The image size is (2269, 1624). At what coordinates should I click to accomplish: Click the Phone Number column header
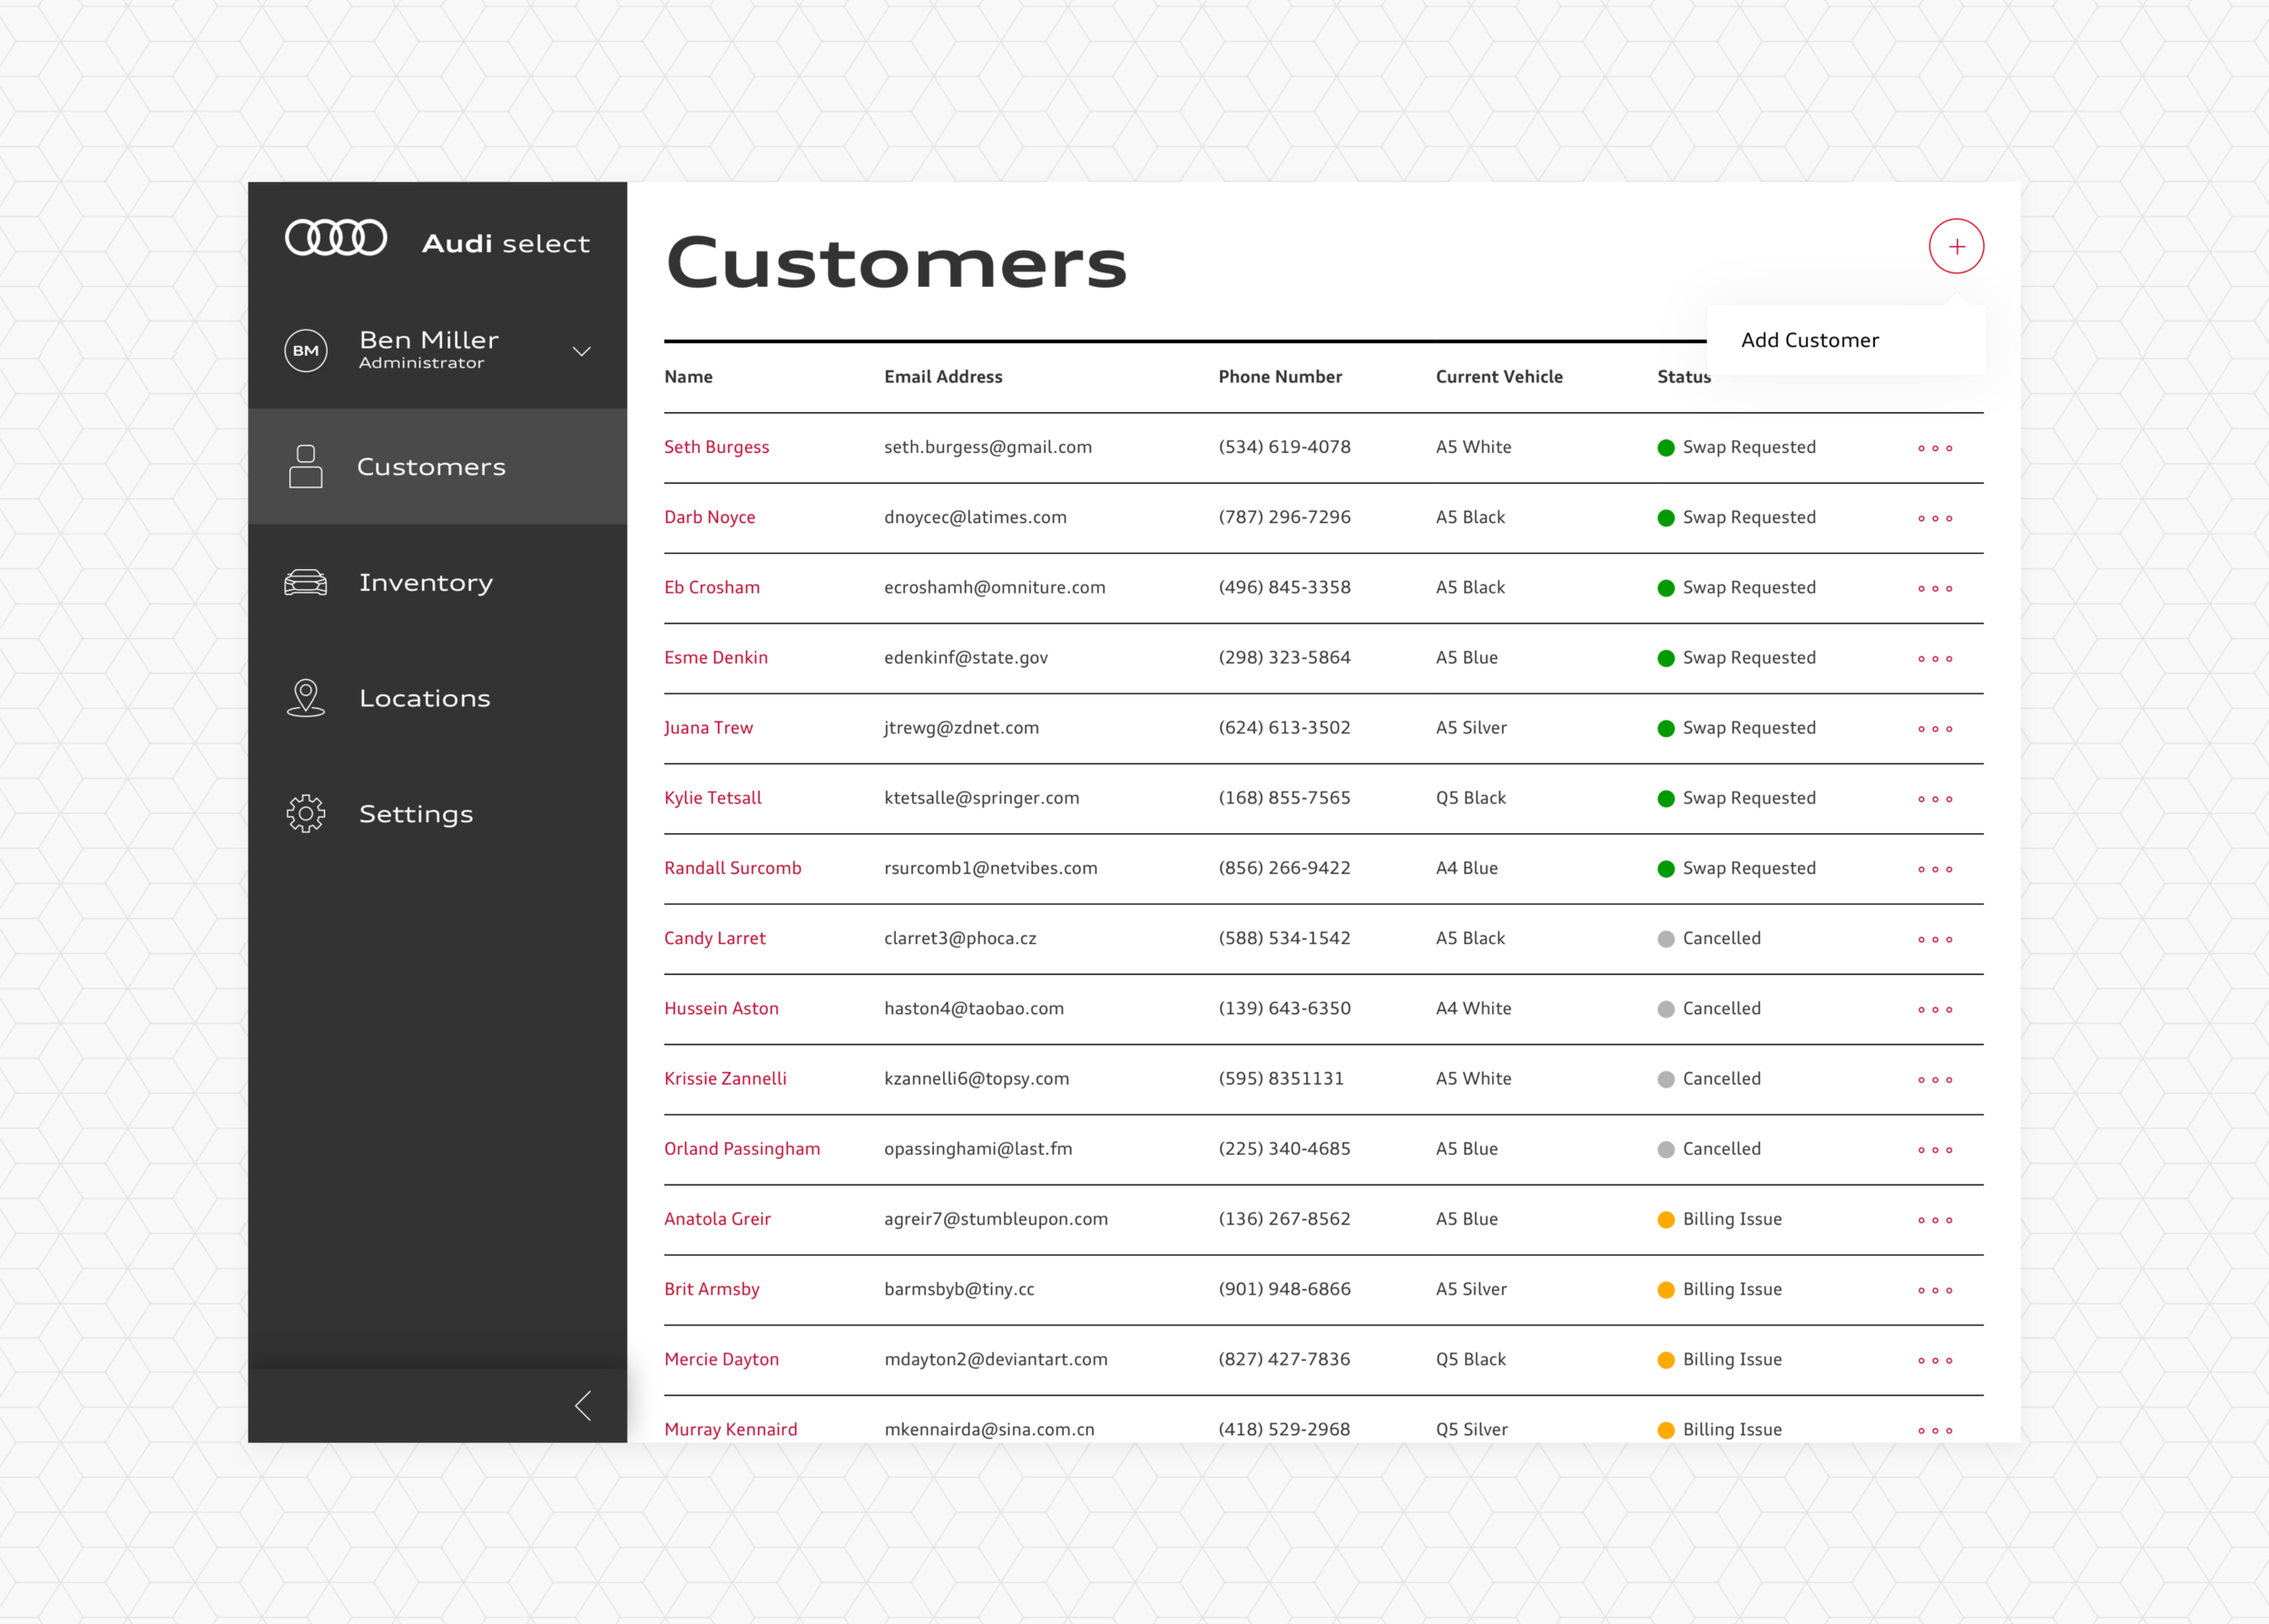point(1280,377)
